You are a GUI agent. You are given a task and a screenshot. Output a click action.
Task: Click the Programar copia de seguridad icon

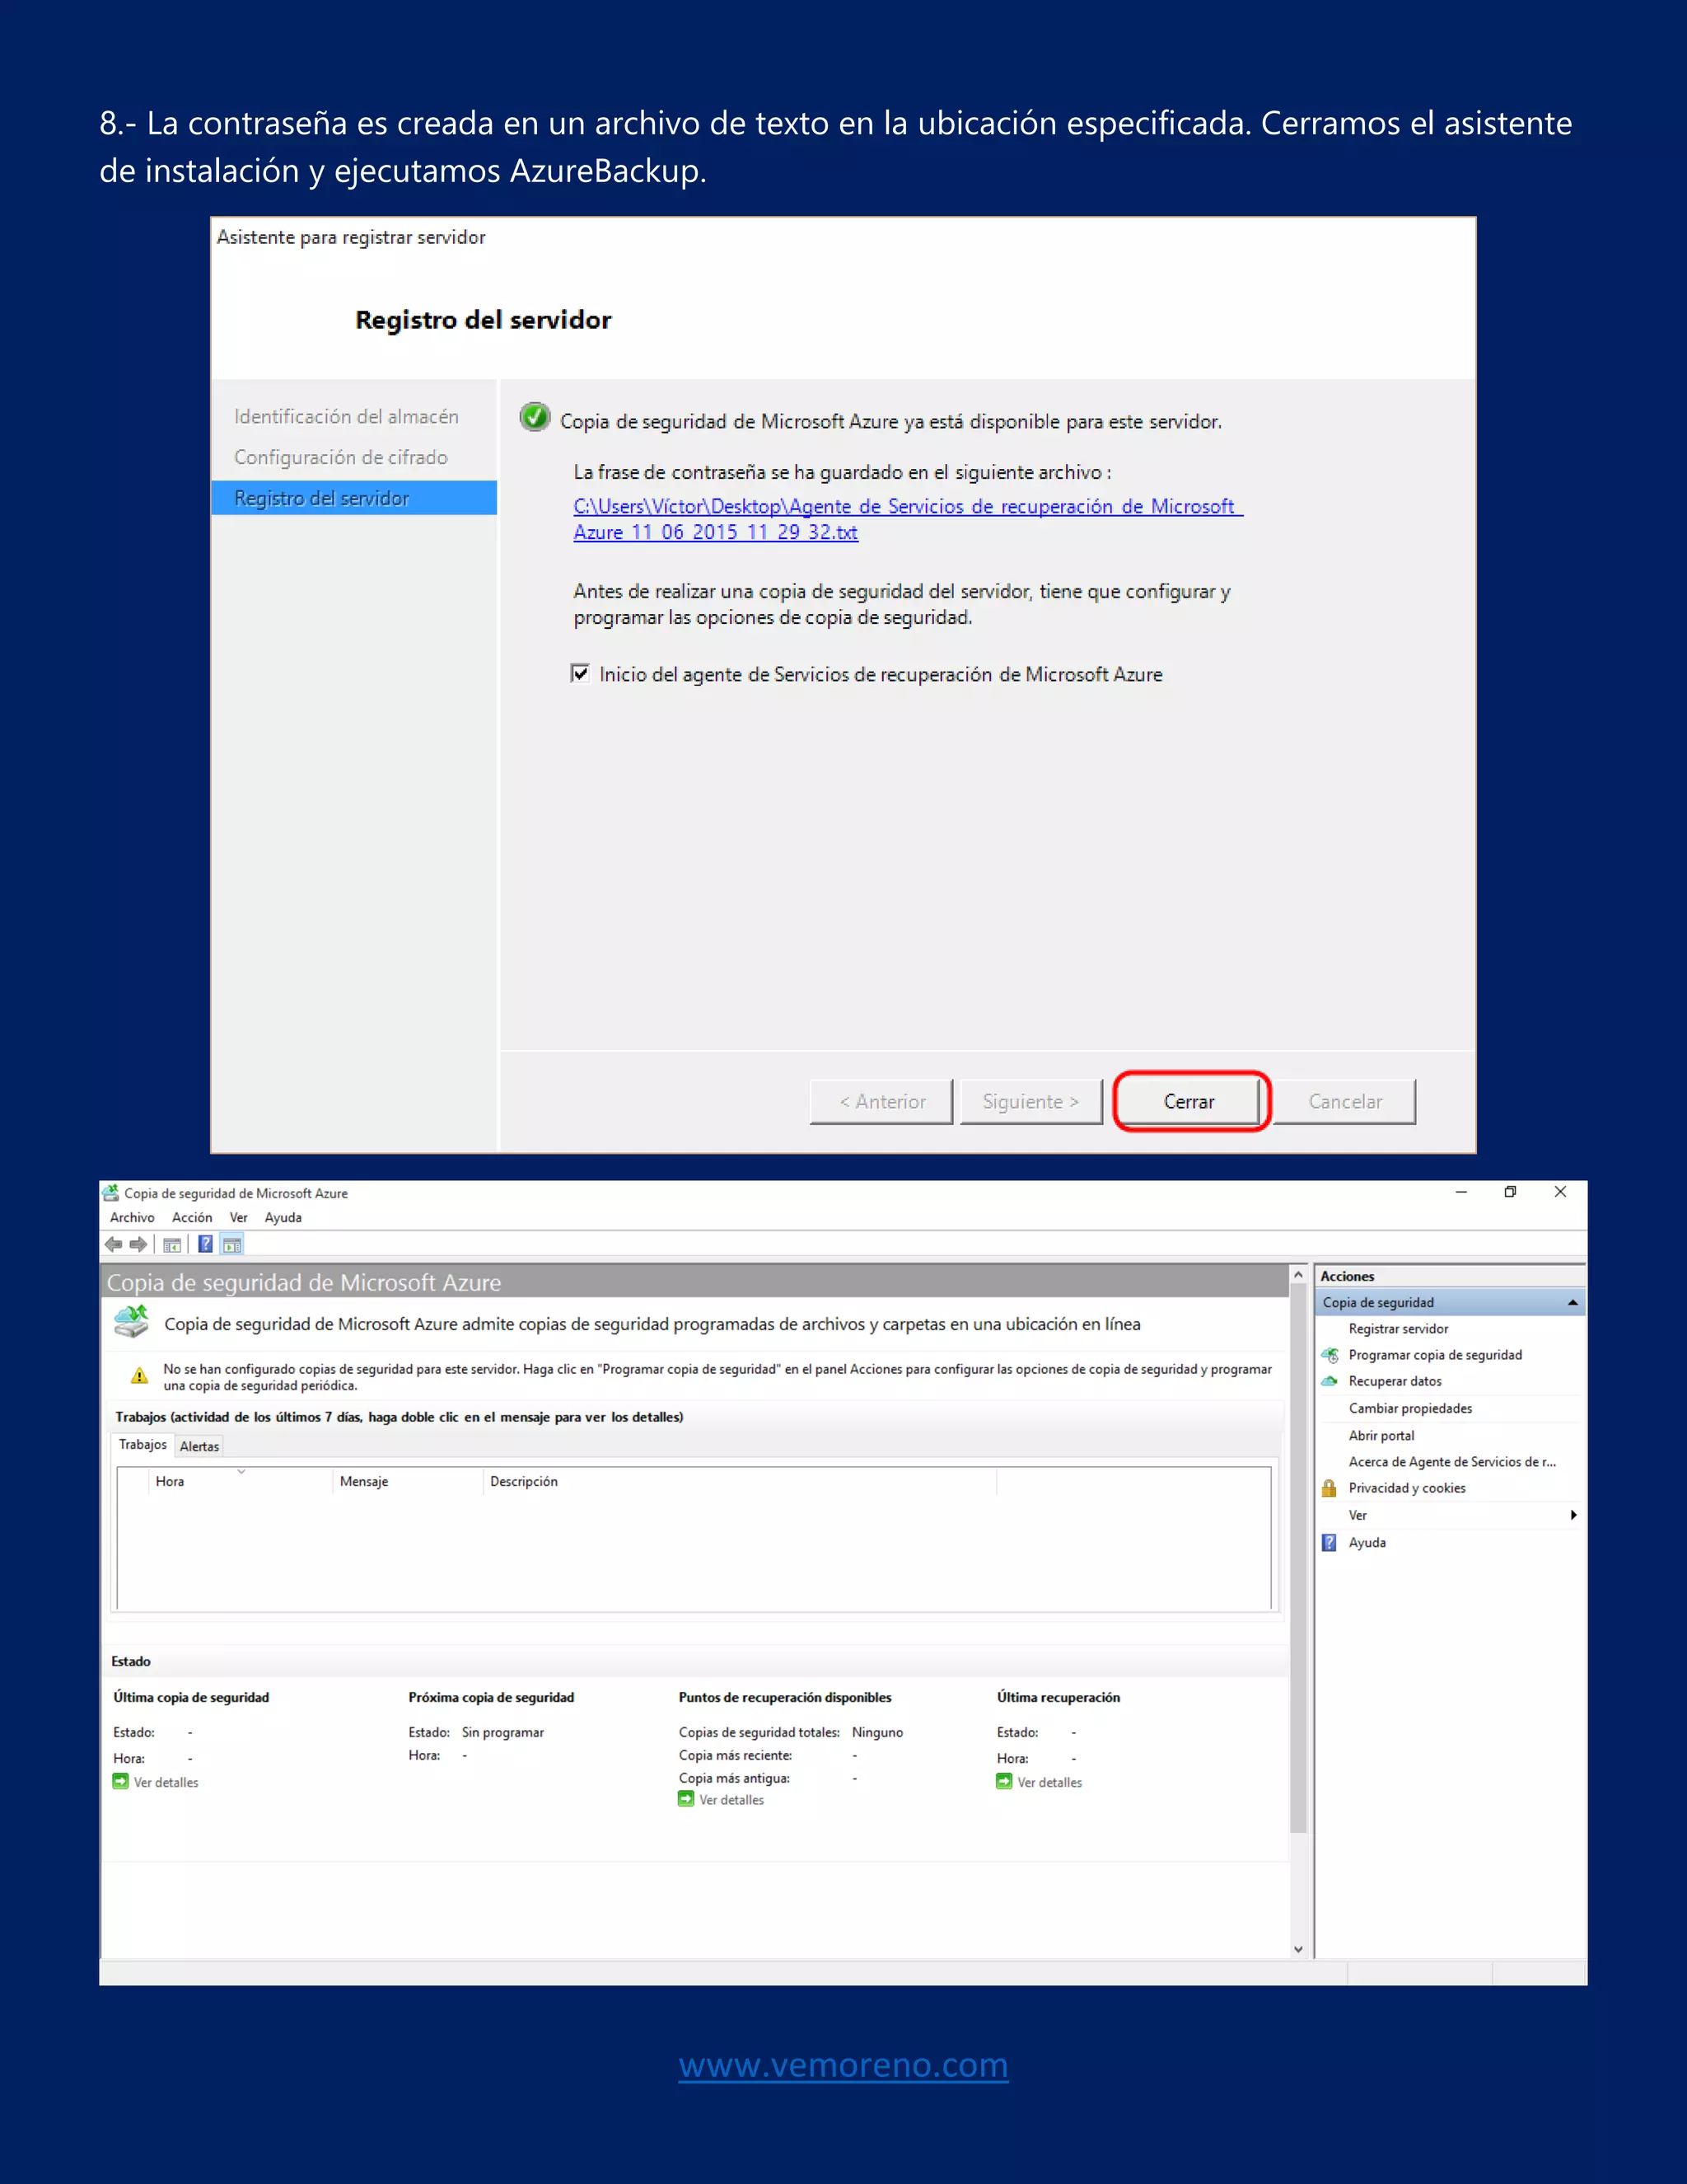[x=1330, y=1354]
